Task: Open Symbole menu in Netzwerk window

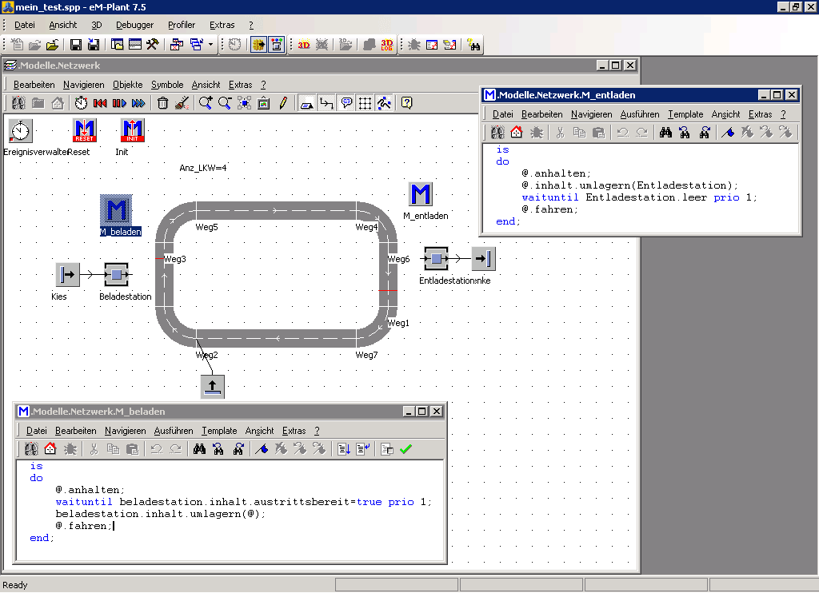Action: (167, 85)
